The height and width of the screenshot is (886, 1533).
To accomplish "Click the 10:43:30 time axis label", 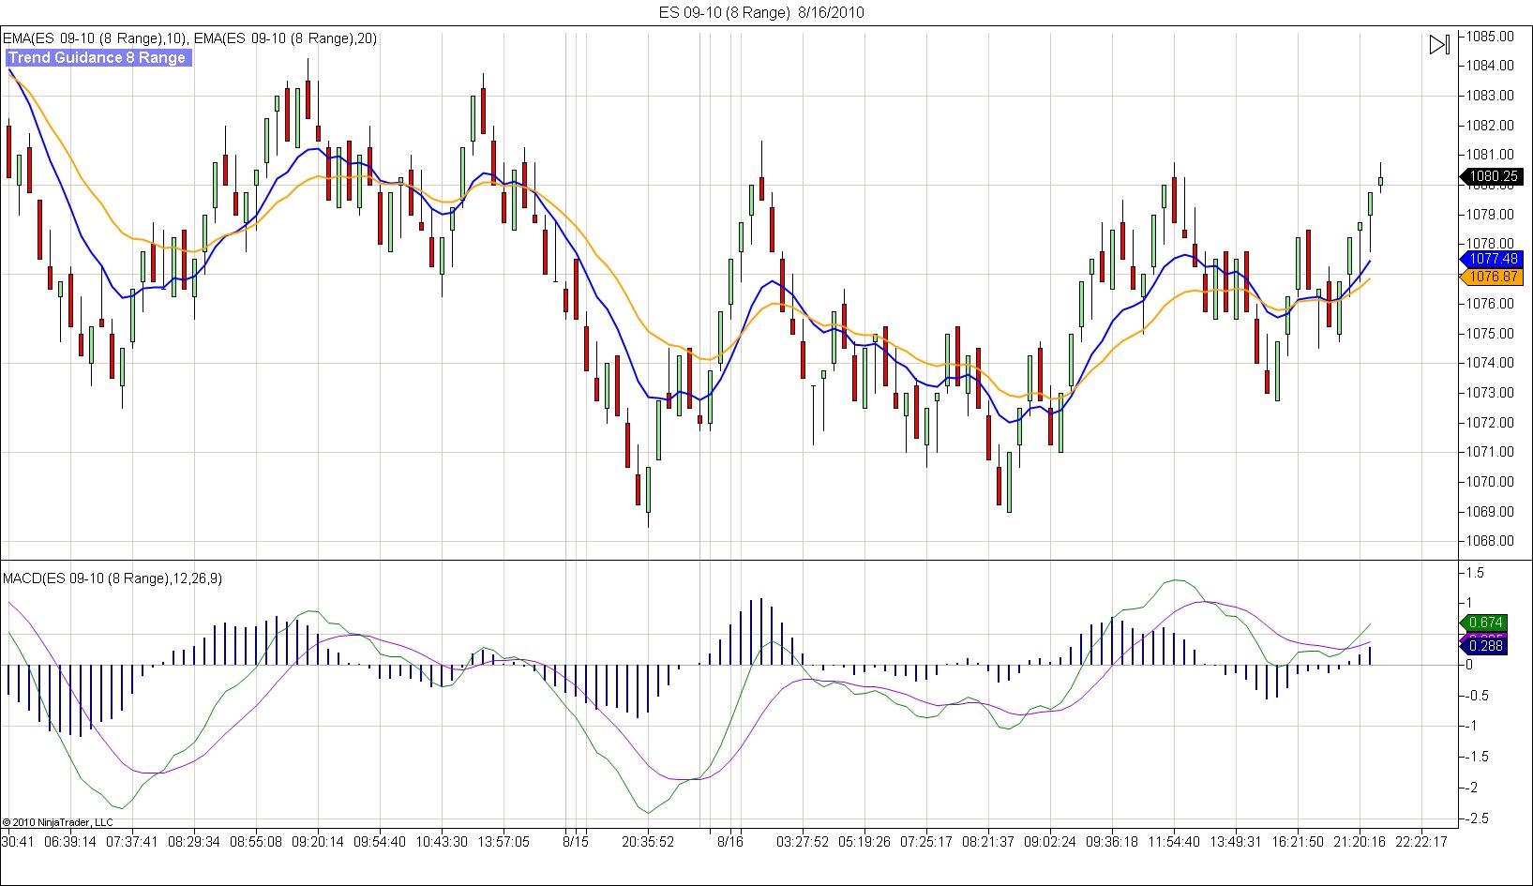I will point(442,842).
